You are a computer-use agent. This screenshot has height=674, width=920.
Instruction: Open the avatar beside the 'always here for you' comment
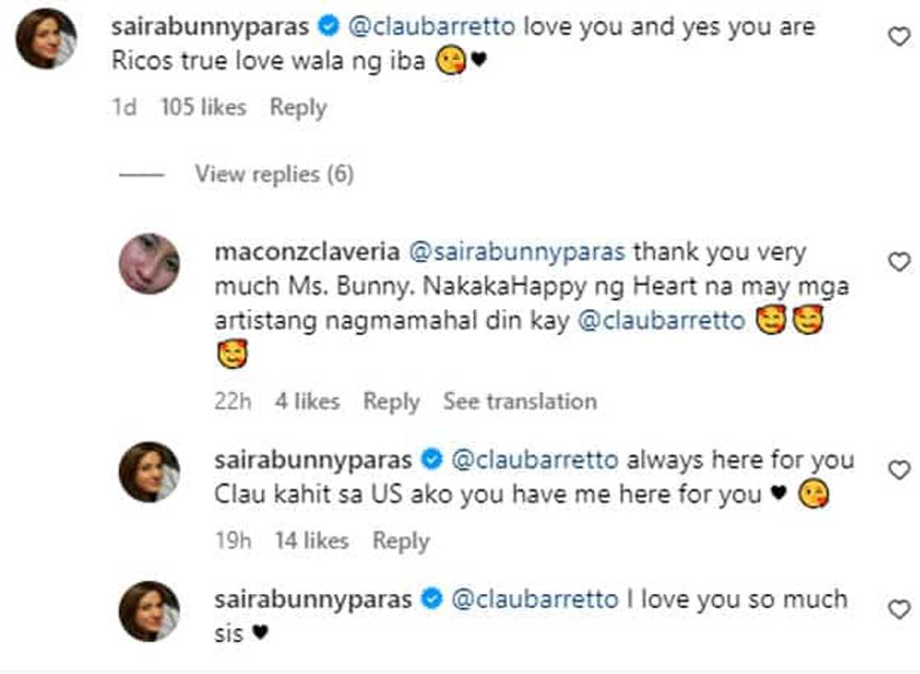tap(149, 472)
